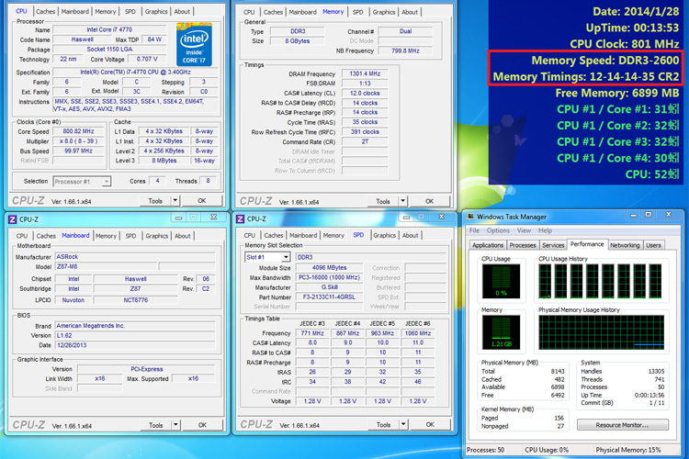Click the Physical Memory Usage History graph
689x459 pixels.
[601, 332]
